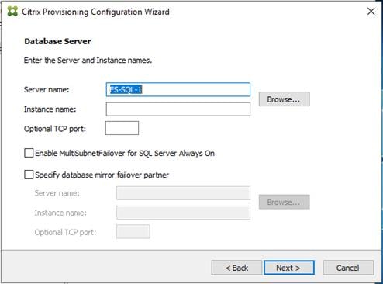Focus the primary Server name field
Image resolution: width=383 pixels, height=284 pixels.
[x=178, y=89]
